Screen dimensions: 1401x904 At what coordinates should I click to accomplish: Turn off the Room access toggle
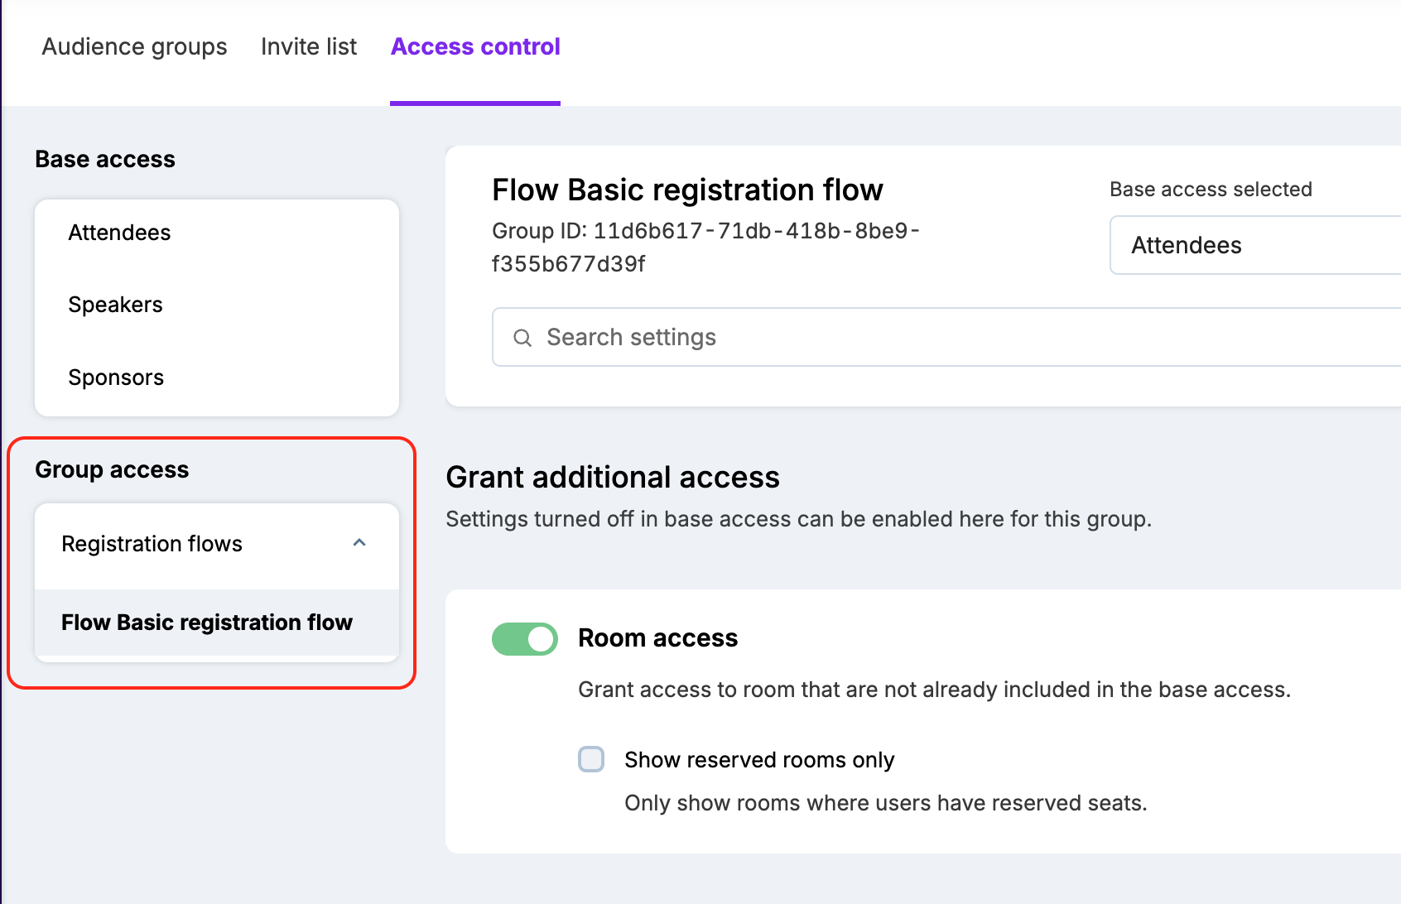pos(525,639)
